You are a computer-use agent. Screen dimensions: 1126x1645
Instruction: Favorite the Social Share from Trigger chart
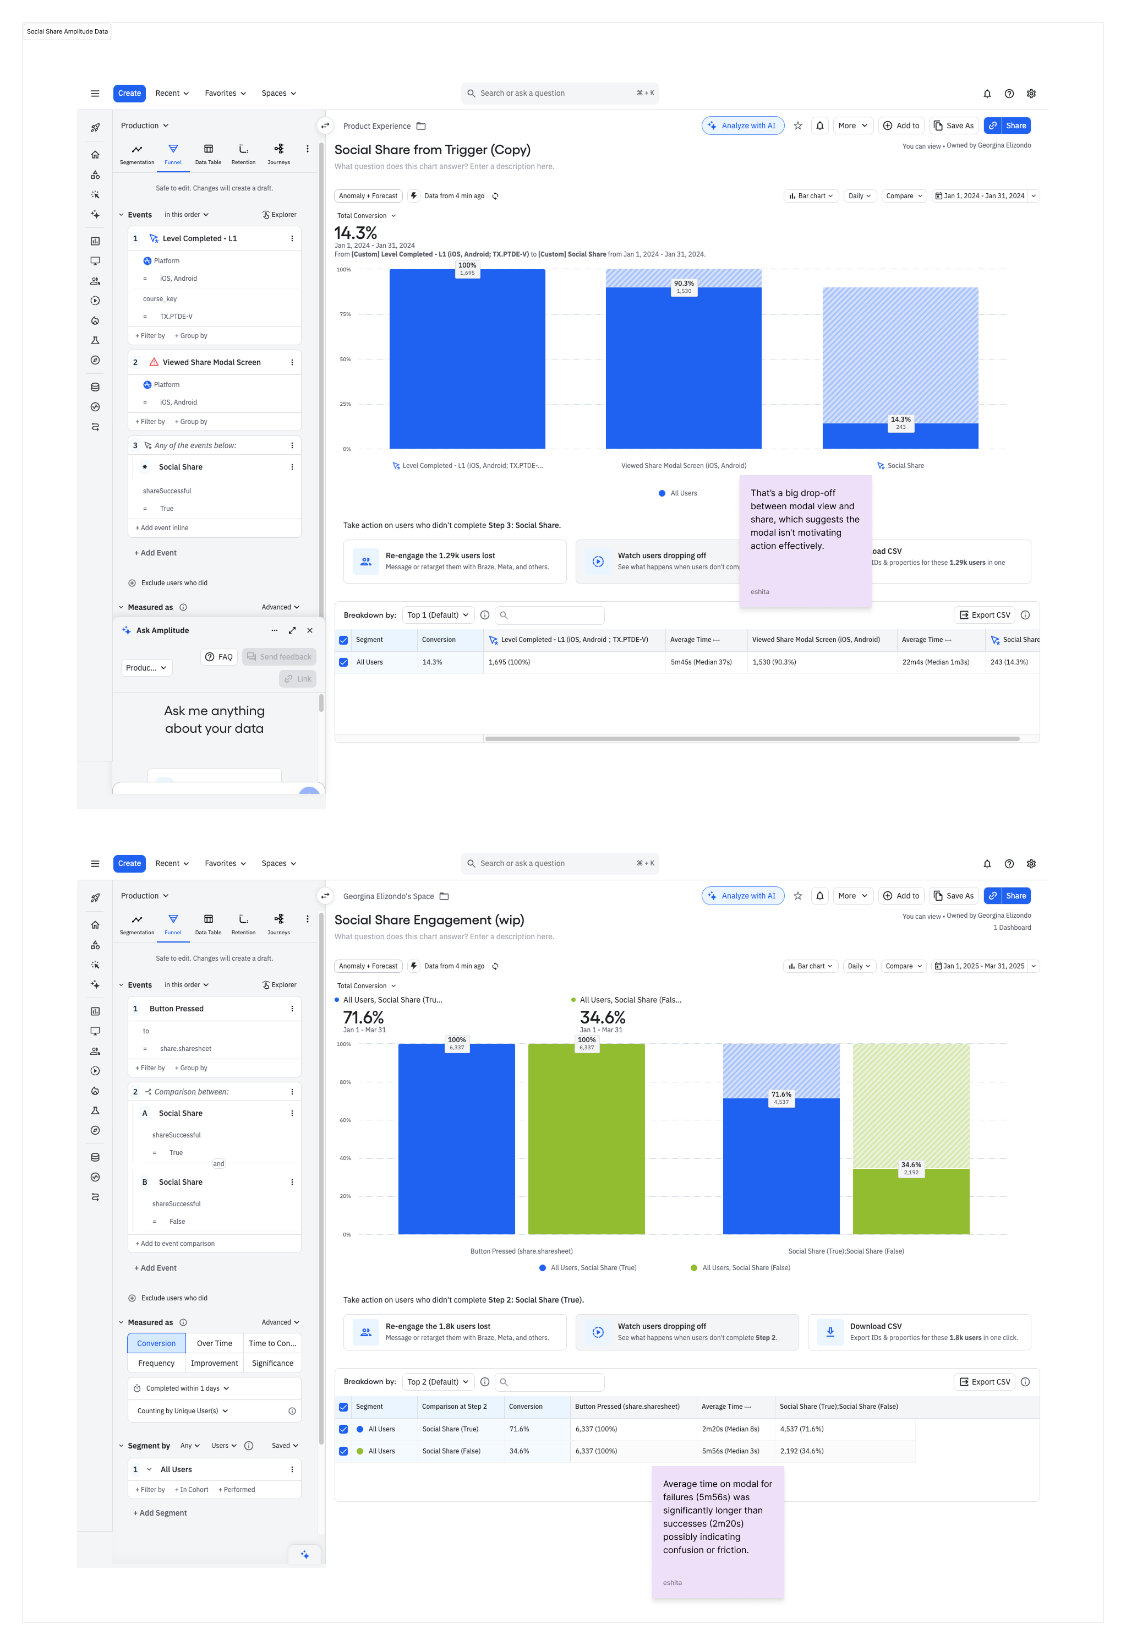coord(797,126)
